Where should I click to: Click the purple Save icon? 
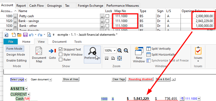click(25, 35)
